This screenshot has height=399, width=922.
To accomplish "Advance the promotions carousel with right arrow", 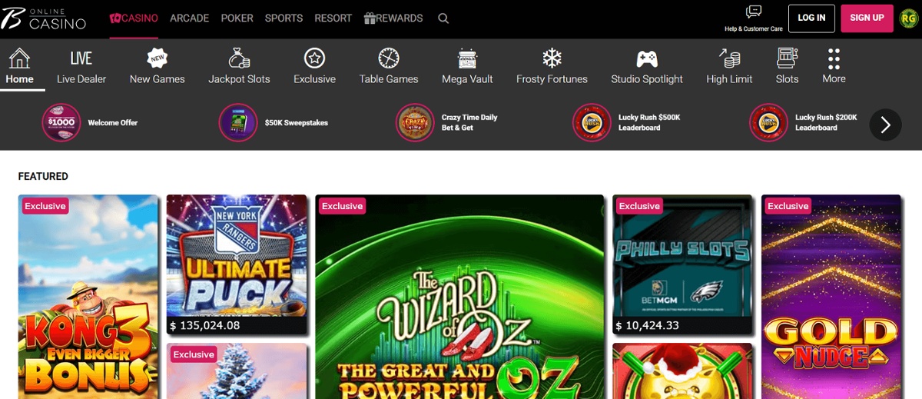I will [885, 125].
